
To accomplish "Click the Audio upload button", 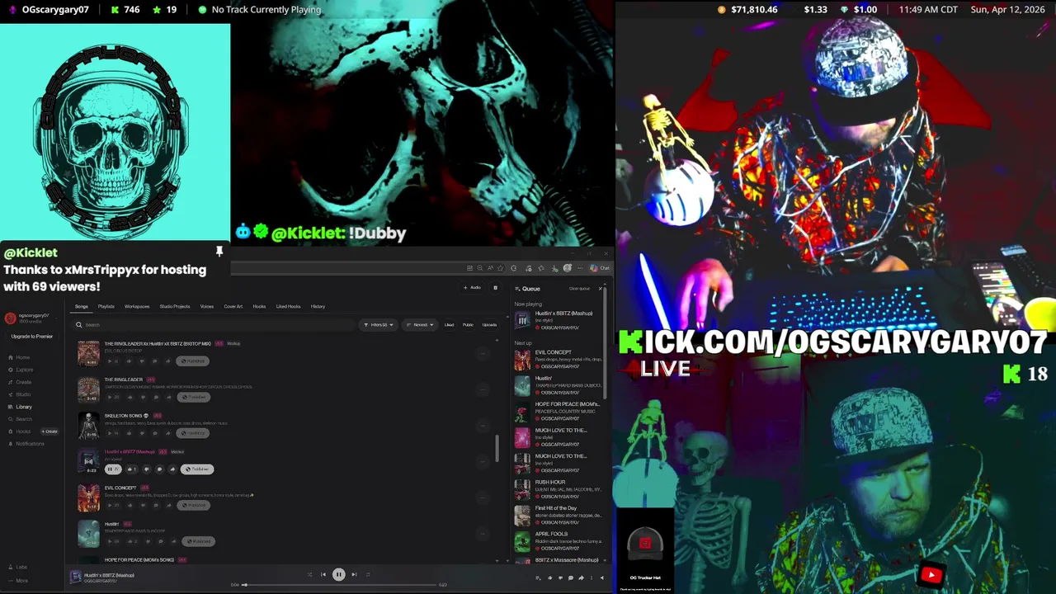I will pyautogui.click(x=473, y=288).
